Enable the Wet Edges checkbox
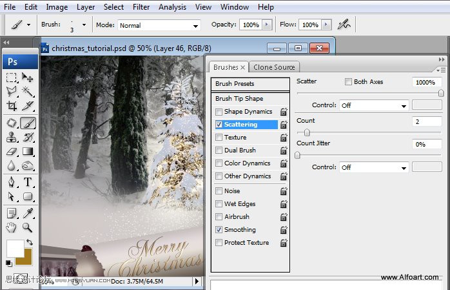This screenshot has width=450, height=290. [219, 204]
